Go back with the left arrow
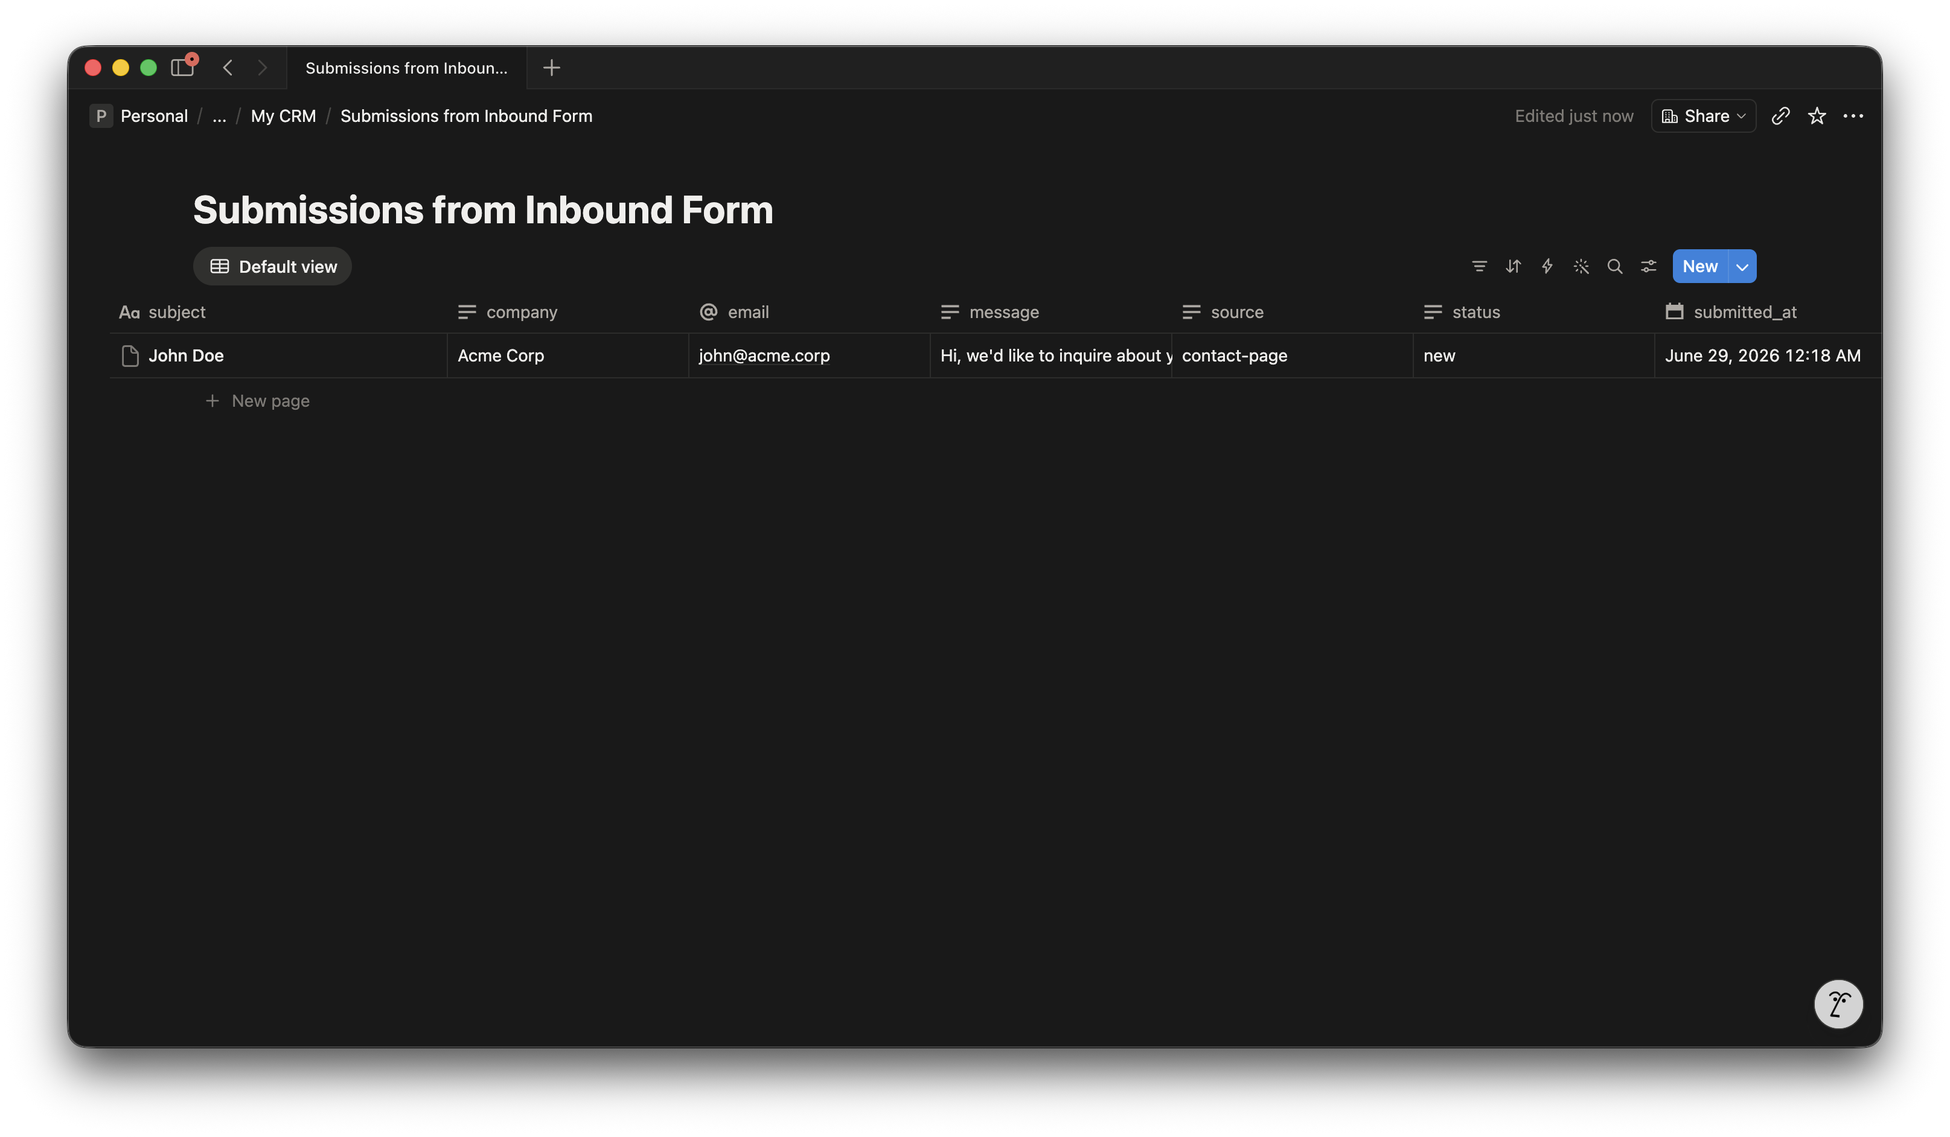Viewport: 1950px width, 1137px height. pos(228,68)
